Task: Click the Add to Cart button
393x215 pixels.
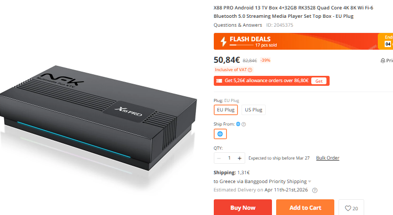Action: 305,208
